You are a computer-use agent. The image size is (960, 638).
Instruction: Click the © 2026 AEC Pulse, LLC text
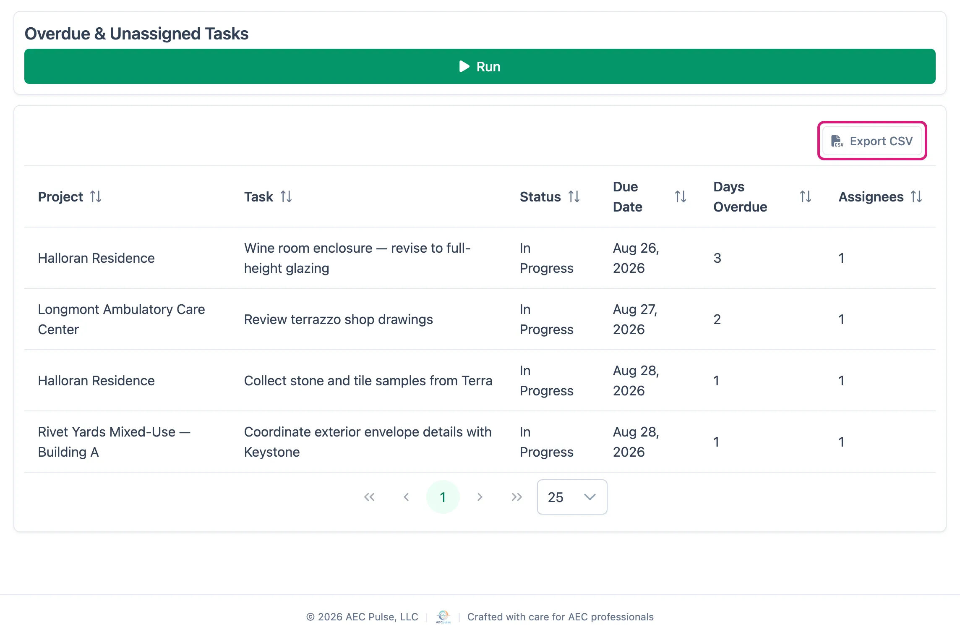(x=362, y=617)
